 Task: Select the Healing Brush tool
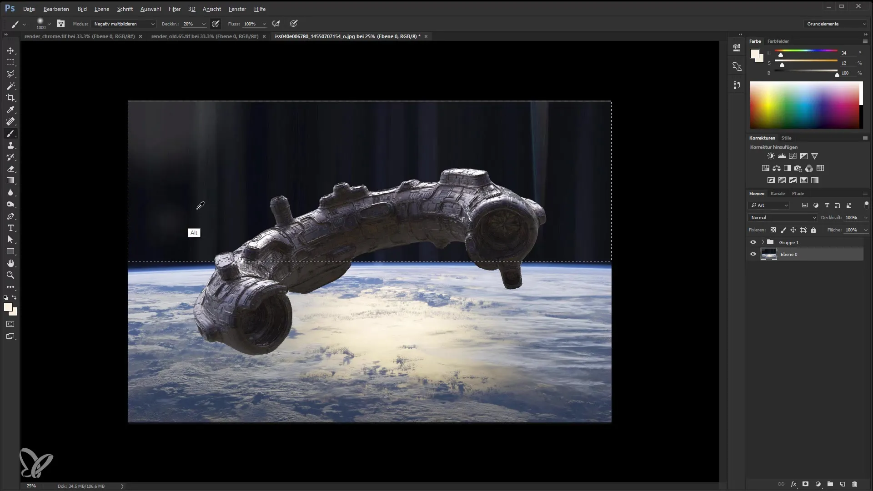click(x=10, y=121)
